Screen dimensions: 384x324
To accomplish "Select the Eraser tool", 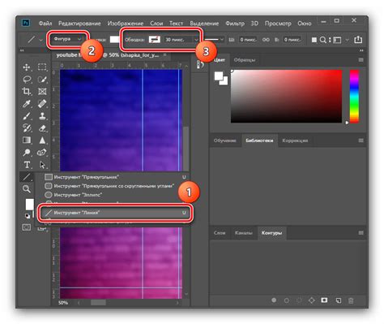I will (42, 128).
